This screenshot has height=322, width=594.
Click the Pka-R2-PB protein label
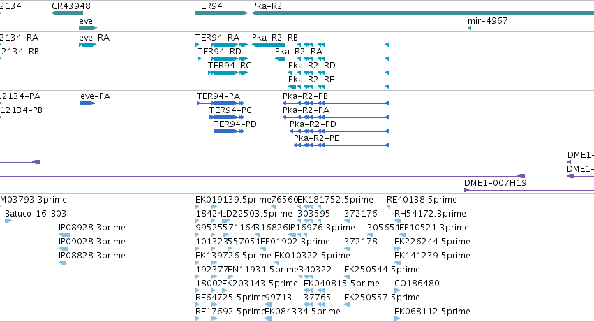click(x=305, y=96)
